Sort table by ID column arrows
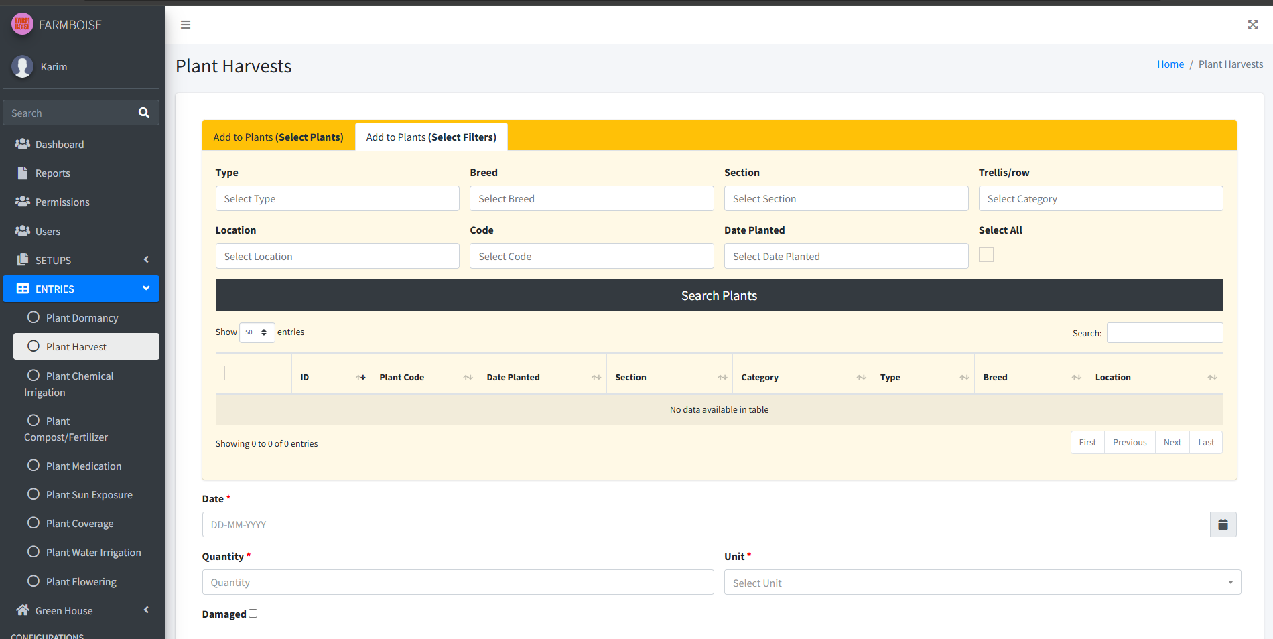 click(x=360, y=378)
